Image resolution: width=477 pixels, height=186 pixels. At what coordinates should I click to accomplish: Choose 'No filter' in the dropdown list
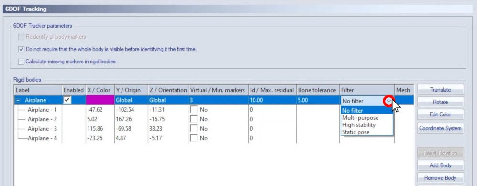367,111
